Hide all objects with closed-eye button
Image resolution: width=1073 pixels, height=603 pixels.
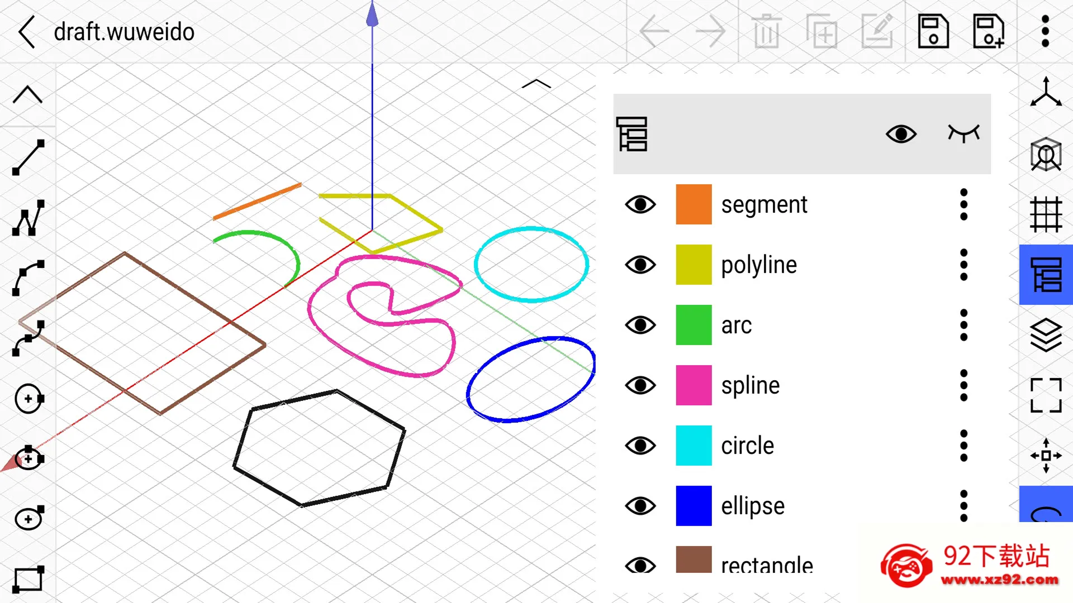click(963, 134)
